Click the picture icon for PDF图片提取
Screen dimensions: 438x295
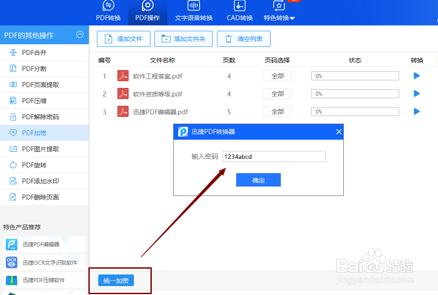point(13,149)
